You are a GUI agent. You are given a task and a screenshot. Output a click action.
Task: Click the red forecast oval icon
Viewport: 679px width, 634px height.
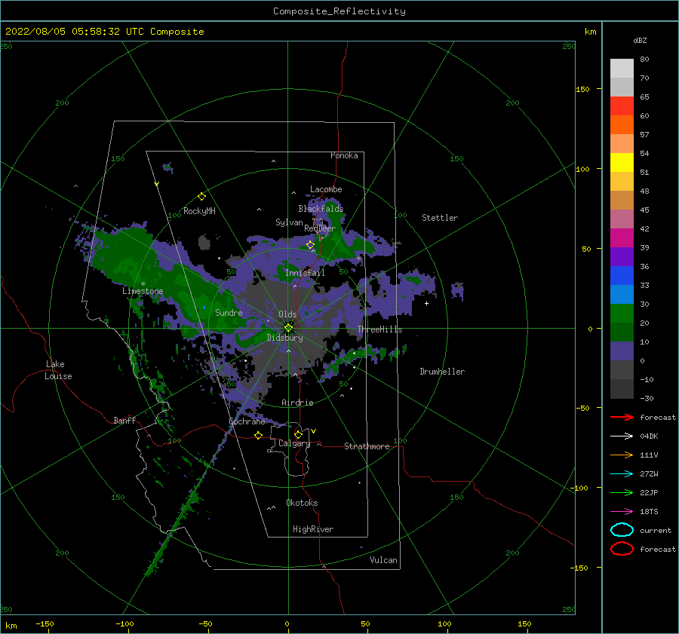pyautogui.click(x=622, y=549)
